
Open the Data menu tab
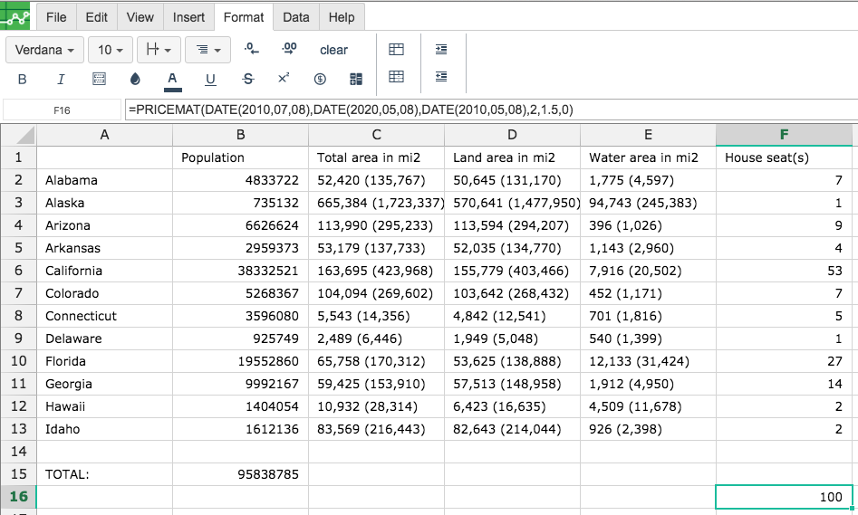[x=296, y=17]
